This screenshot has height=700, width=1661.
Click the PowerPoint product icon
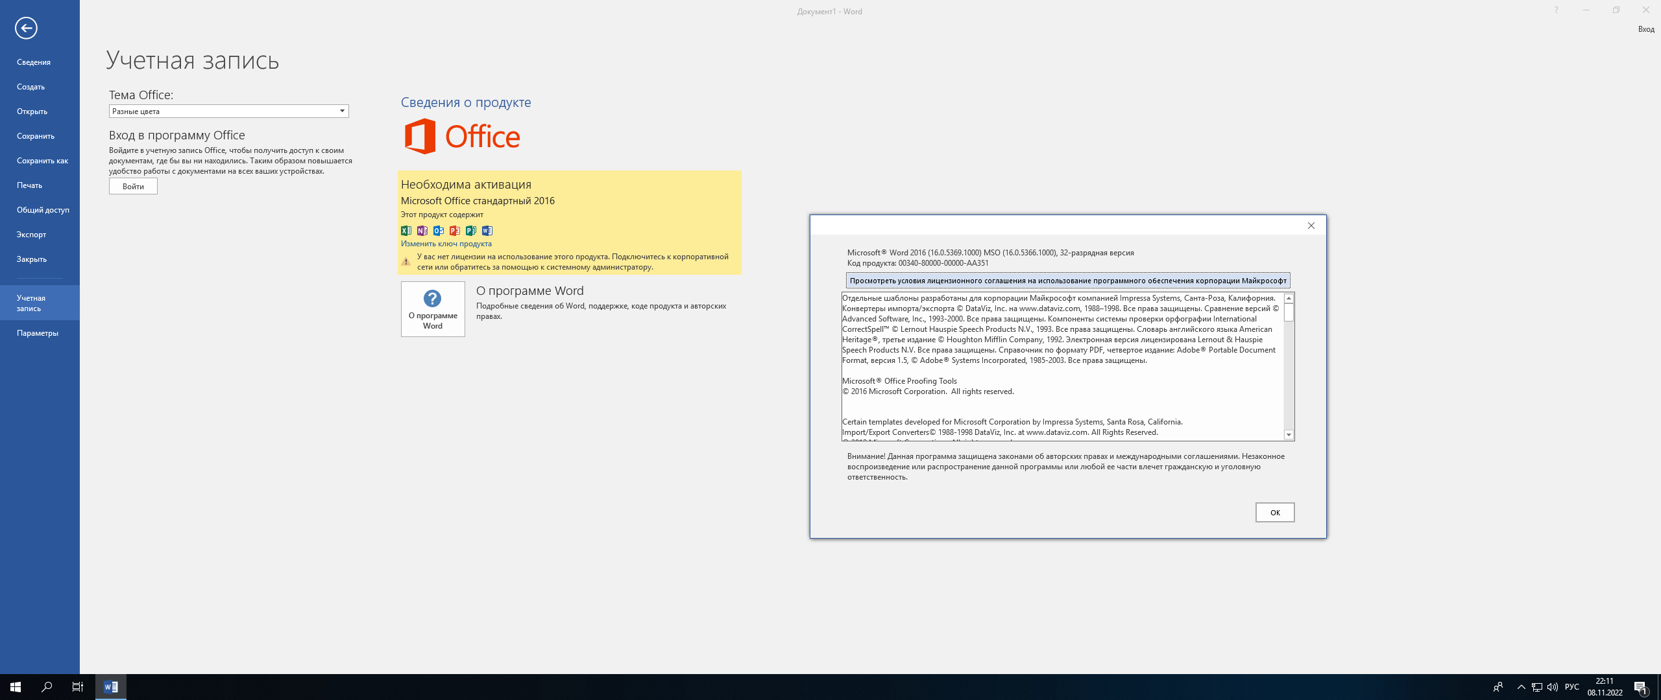pos(455,231)
